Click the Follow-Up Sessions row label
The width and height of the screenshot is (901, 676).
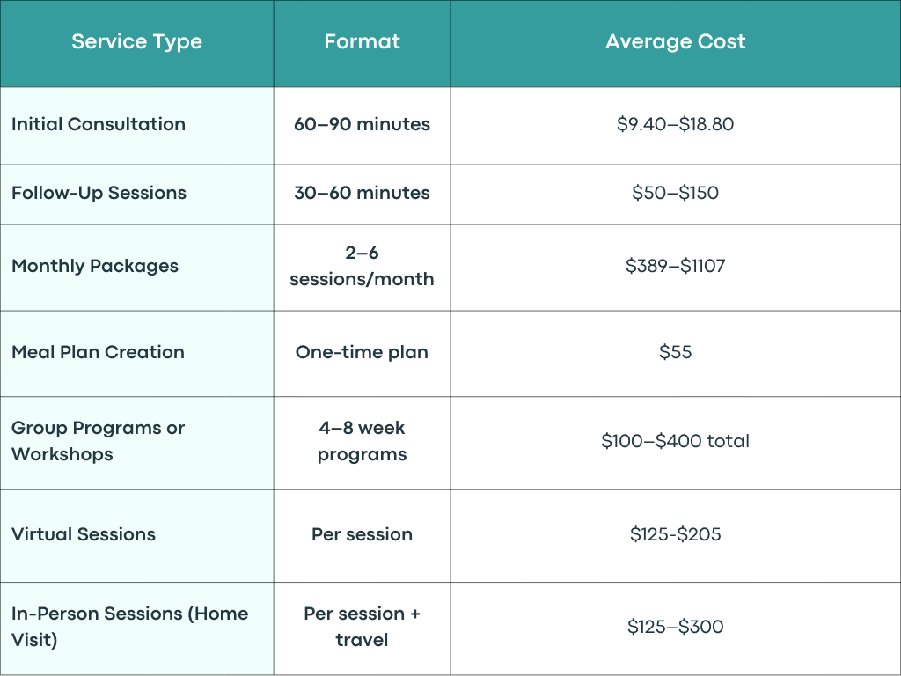coord(99,193)
